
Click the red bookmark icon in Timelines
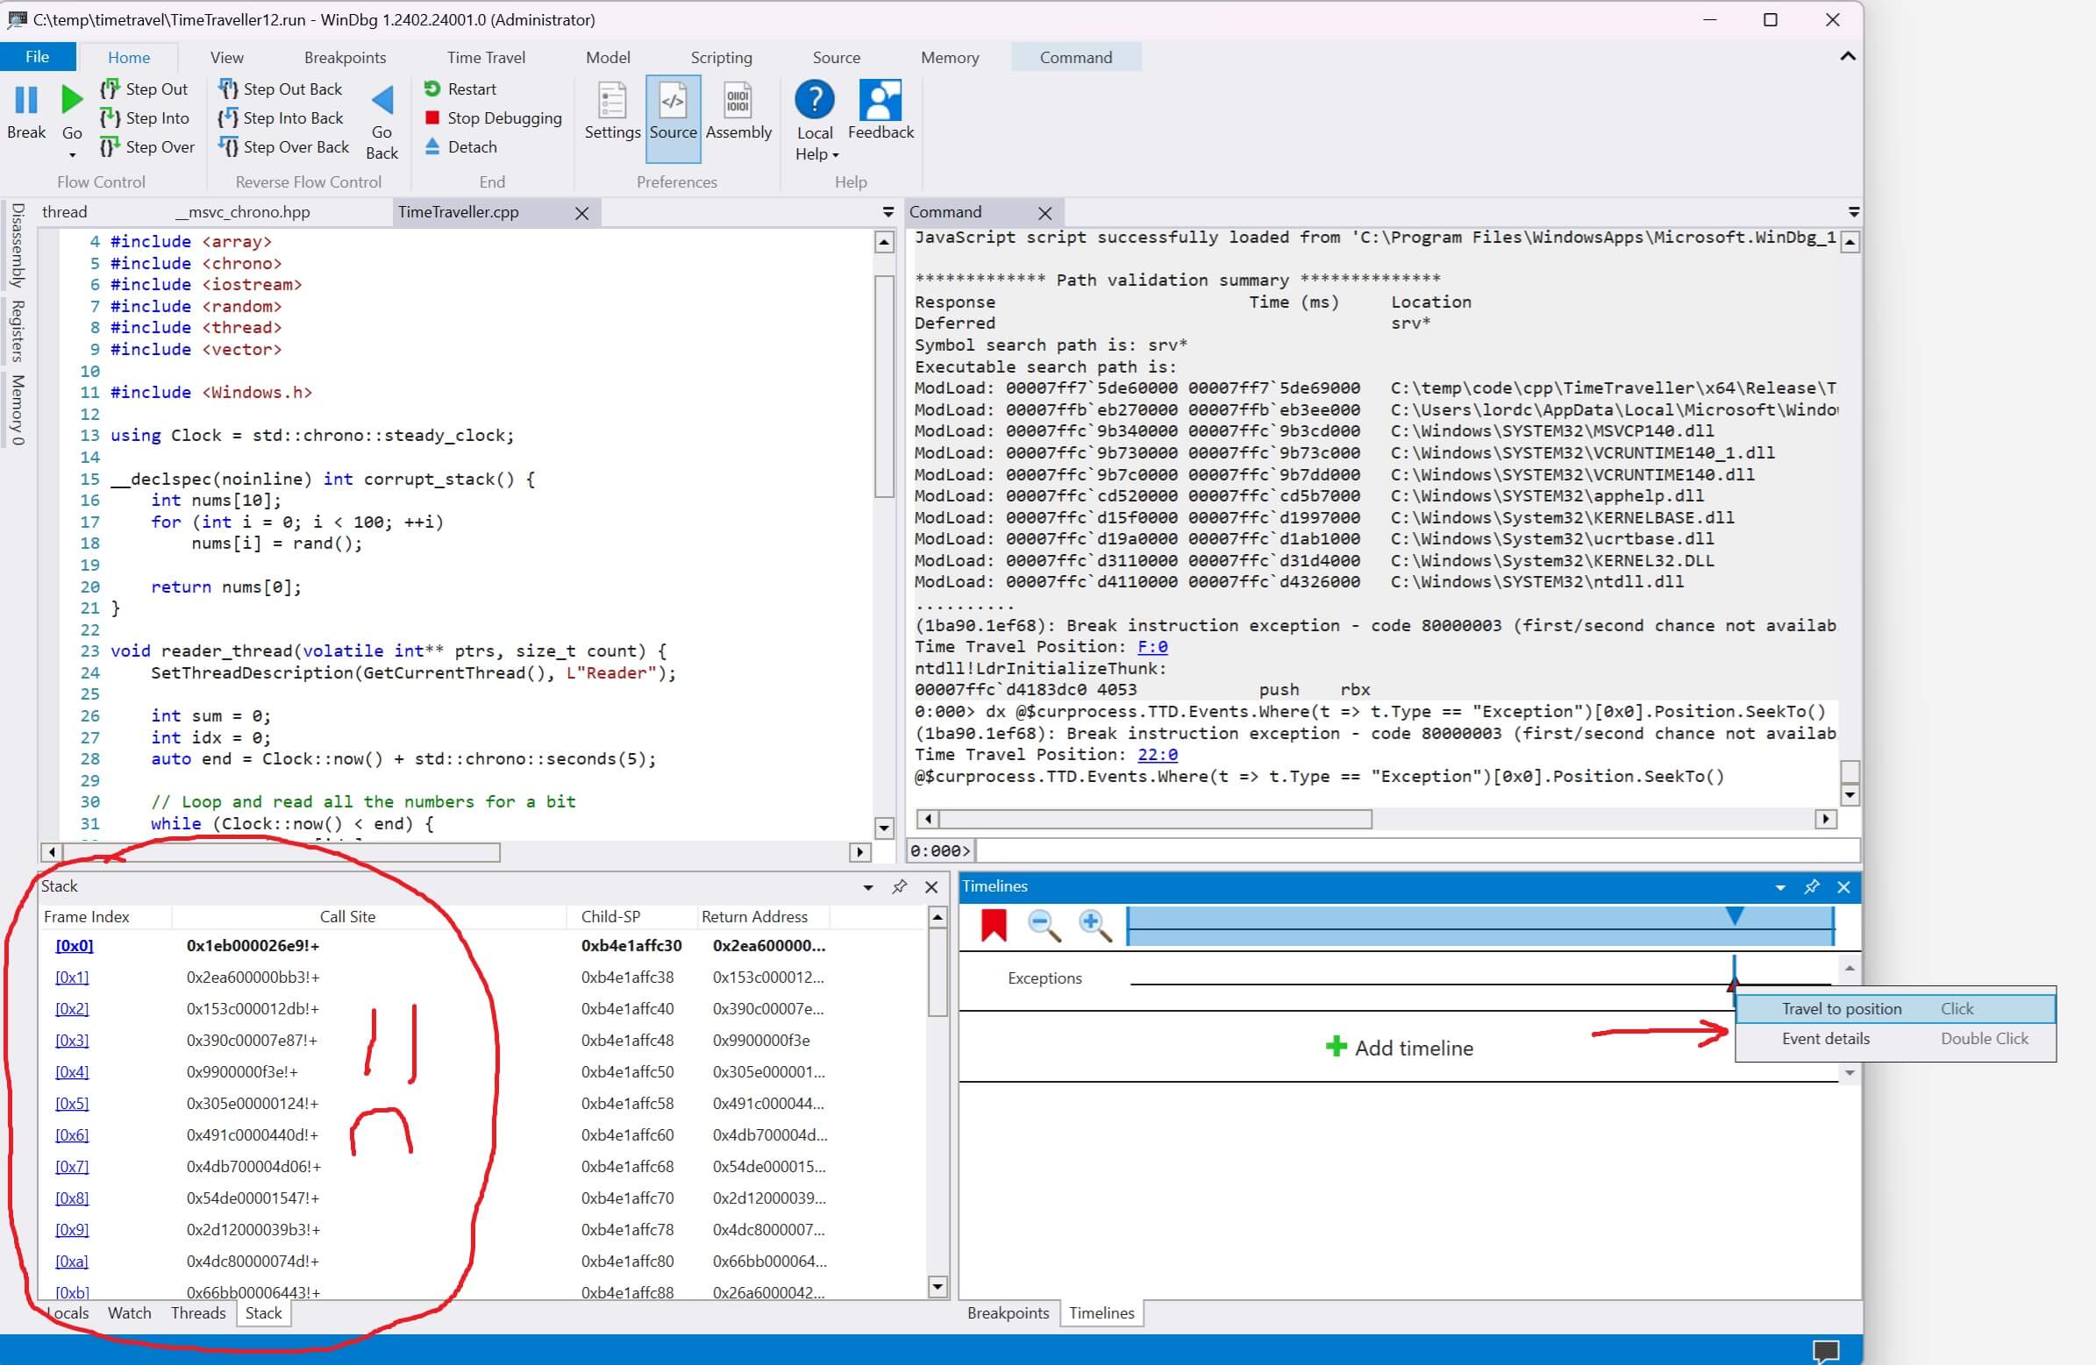[x=994, y=925]
